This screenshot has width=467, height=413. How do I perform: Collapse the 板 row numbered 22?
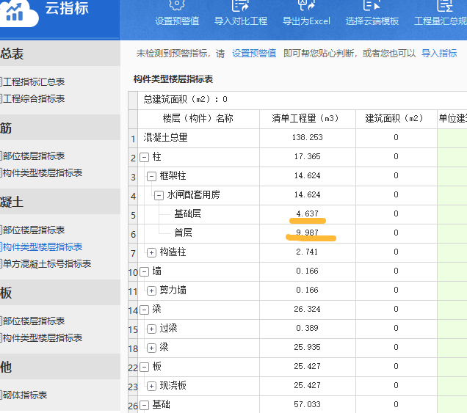tap(144, 368)
